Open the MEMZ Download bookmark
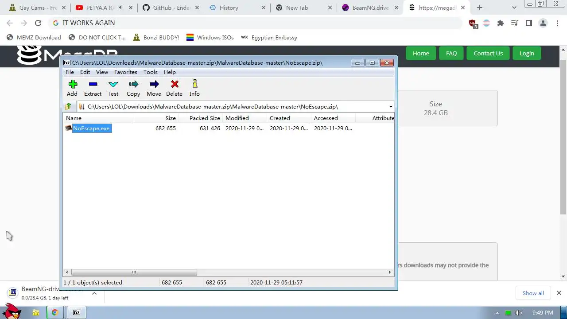Image resolution: width=567 pixels, height=319 pixels. click(x=34, y=37)
